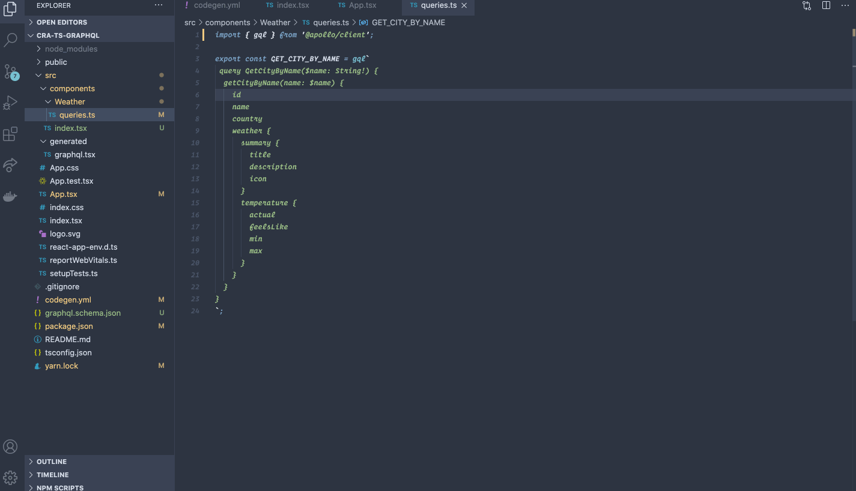This screenshot has height=491, width=856.
Task: Open the Manage gear icon
Action: 10,478
